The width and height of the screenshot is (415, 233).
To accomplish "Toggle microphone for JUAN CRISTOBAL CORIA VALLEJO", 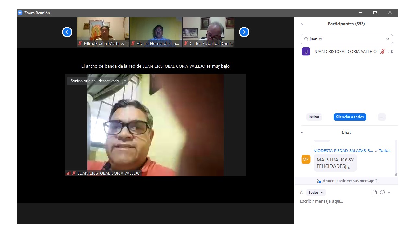I will pos(383,51).
